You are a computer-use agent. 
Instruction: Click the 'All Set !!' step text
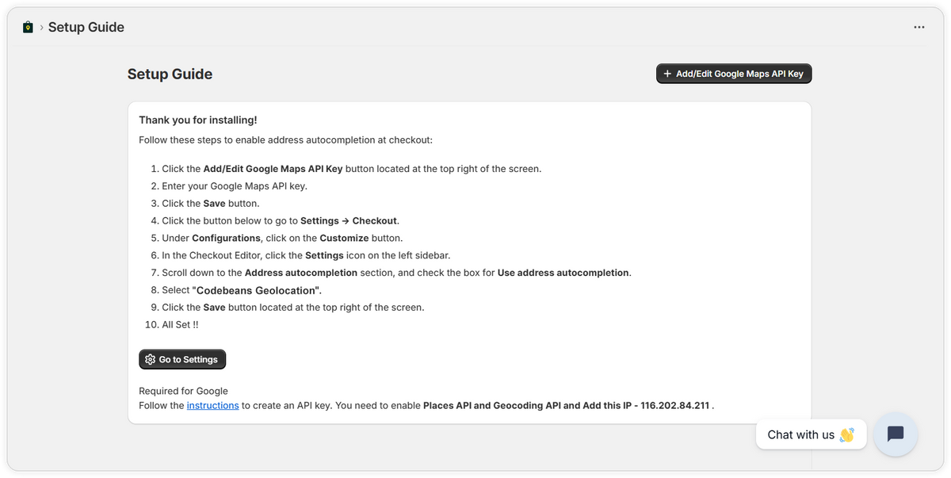point(180,324)
